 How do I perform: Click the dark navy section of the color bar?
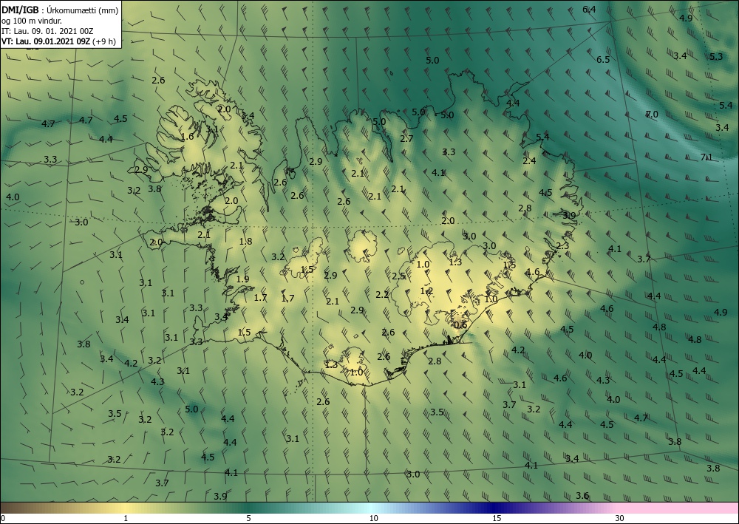495,508
